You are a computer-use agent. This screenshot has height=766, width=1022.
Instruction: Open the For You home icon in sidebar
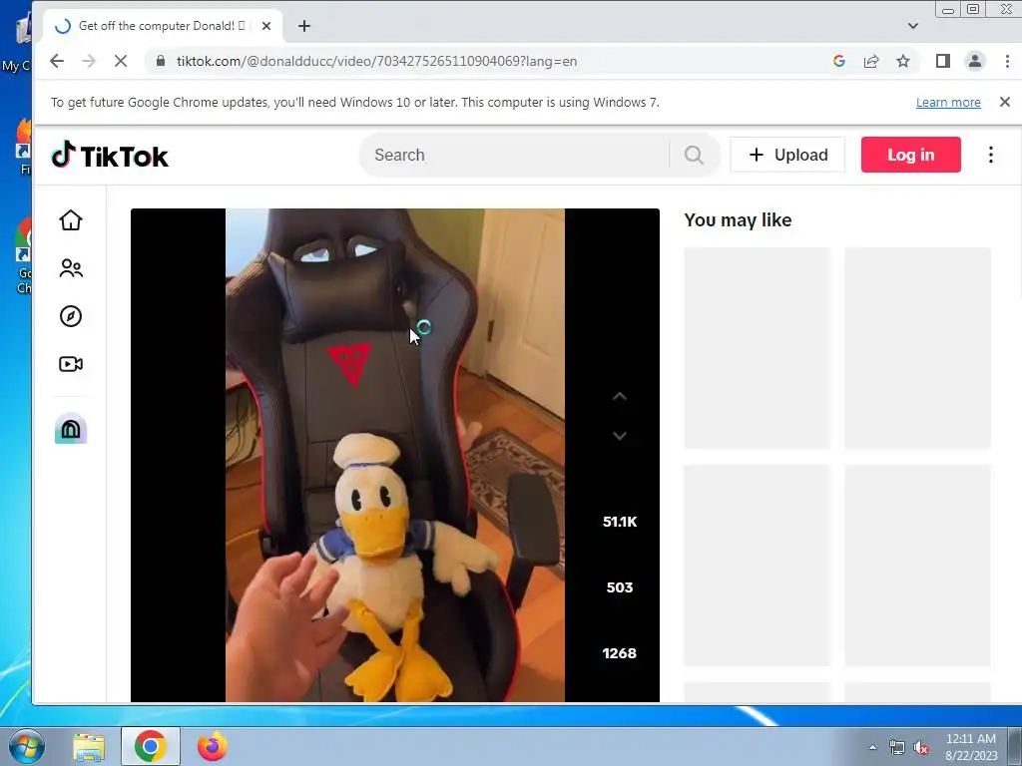pos(71,220)
